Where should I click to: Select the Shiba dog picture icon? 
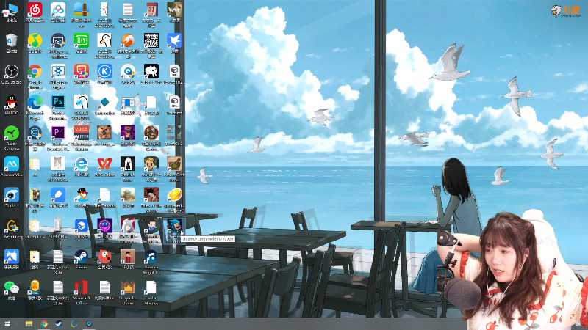click(x=104, y=133)
